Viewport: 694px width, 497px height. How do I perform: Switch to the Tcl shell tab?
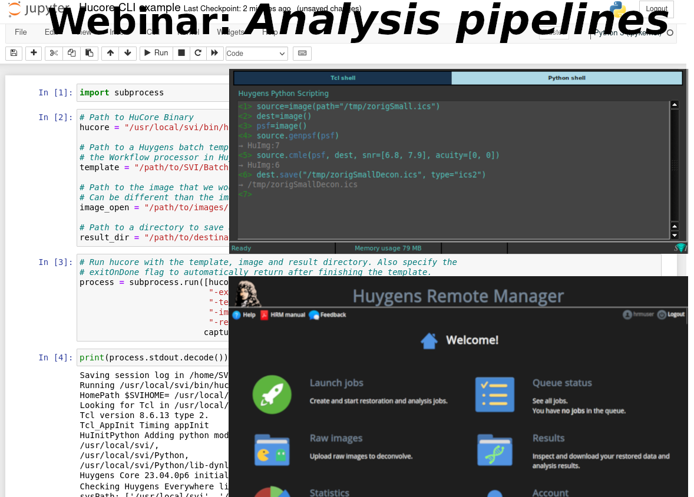(343, 78)
